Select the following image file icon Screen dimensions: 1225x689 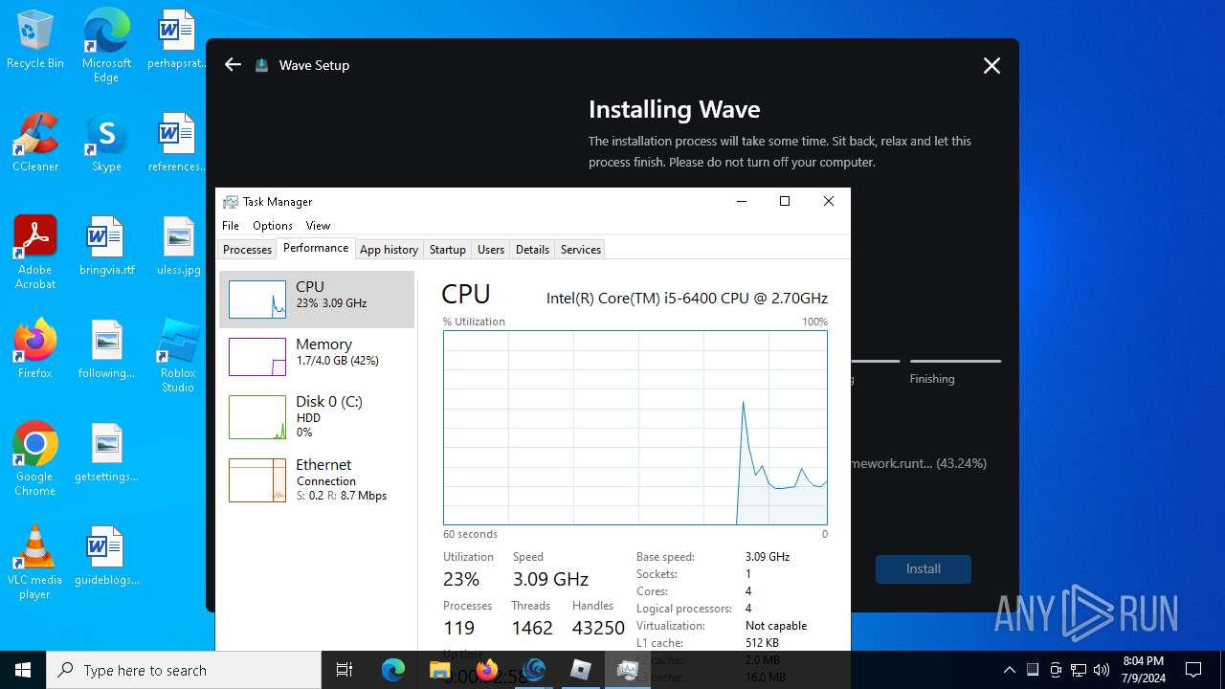(x=106, y=349)
